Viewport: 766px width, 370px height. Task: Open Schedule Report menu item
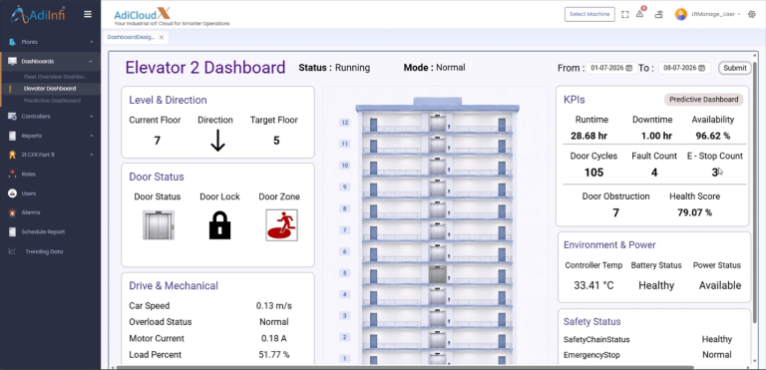point(43,231)
